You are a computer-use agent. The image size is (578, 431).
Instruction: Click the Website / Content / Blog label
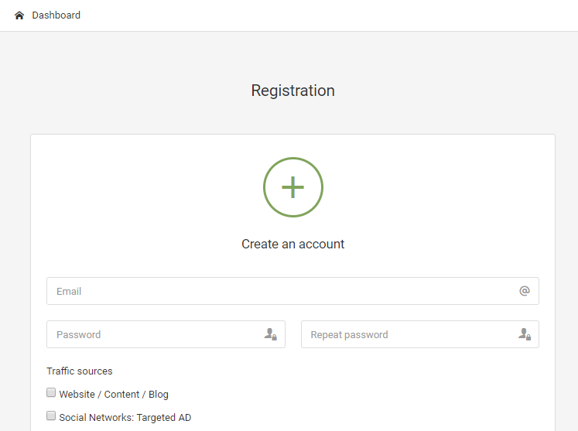tap(114, 394)
